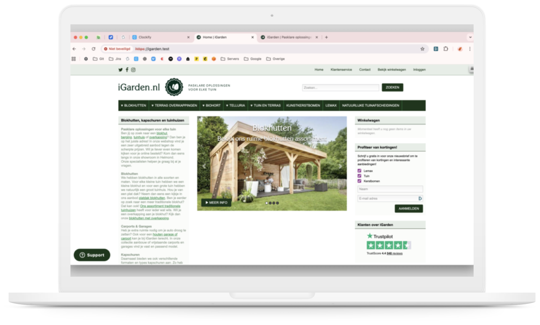540x325 pixels.
Task: Click the Facebook icon in the header
Action: click(127, 70)
